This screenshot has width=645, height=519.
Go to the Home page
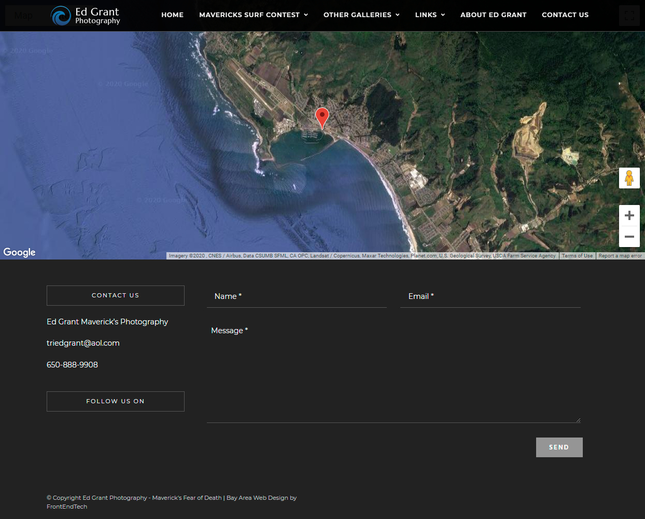(172, 15)
